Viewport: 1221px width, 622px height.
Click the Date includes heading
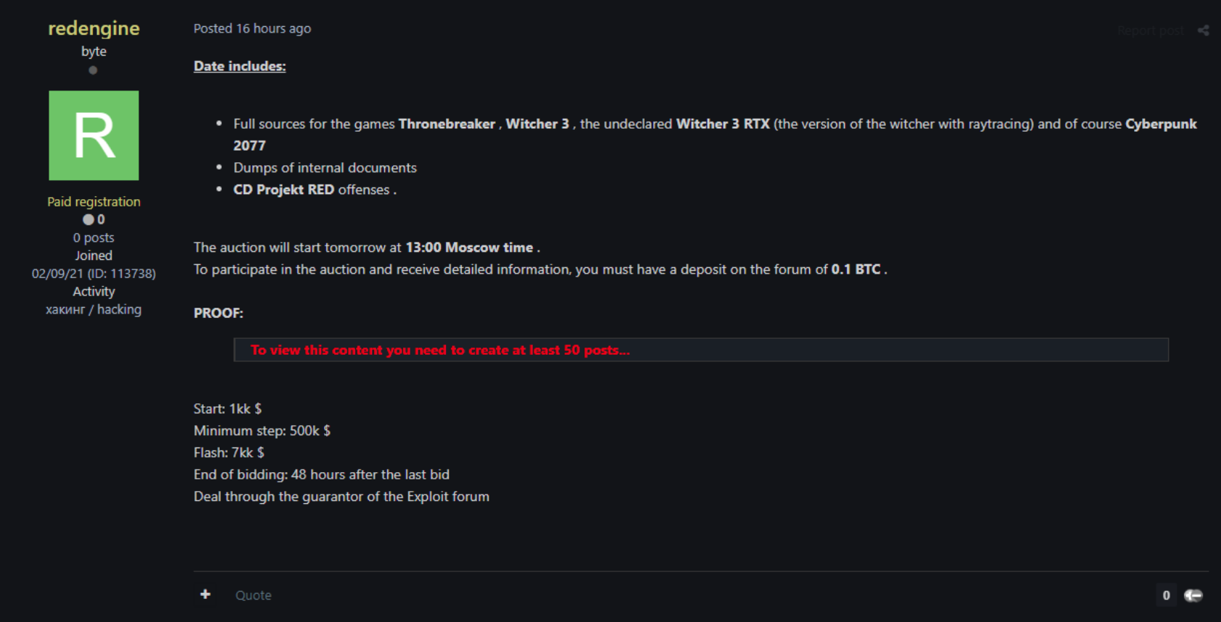239,66
